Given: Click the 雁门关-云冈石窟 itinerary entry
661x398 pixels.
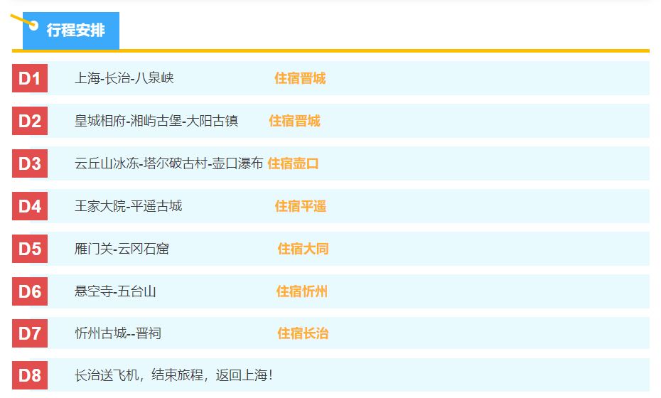Looking at the screenshot, I should [x=122, y=249].
